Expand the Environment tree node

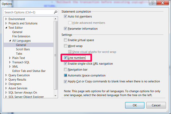6,19
